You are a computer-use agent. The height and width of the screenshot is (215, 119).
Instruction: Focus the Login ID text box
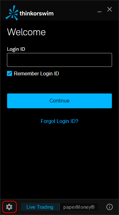(x=59, y=60)
